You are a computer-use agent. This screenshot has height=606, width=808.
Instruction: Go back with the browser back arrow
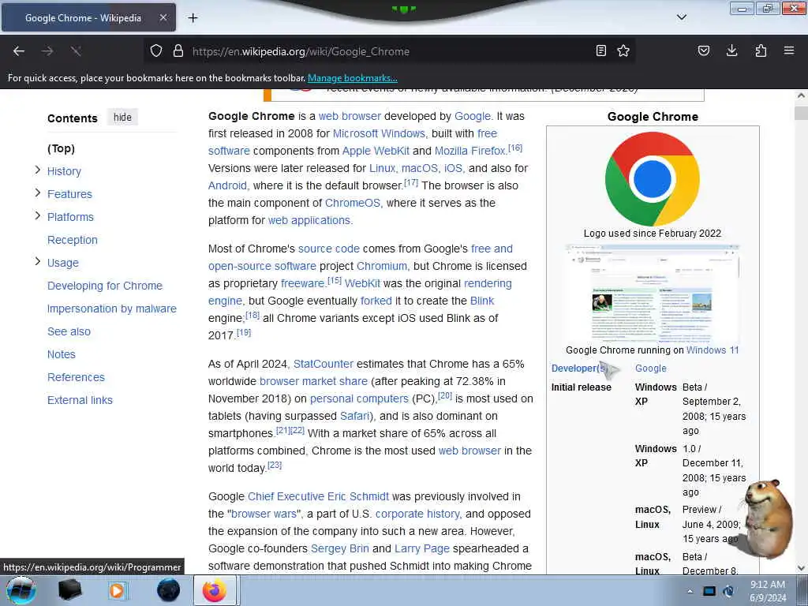(x=19, y=51)
